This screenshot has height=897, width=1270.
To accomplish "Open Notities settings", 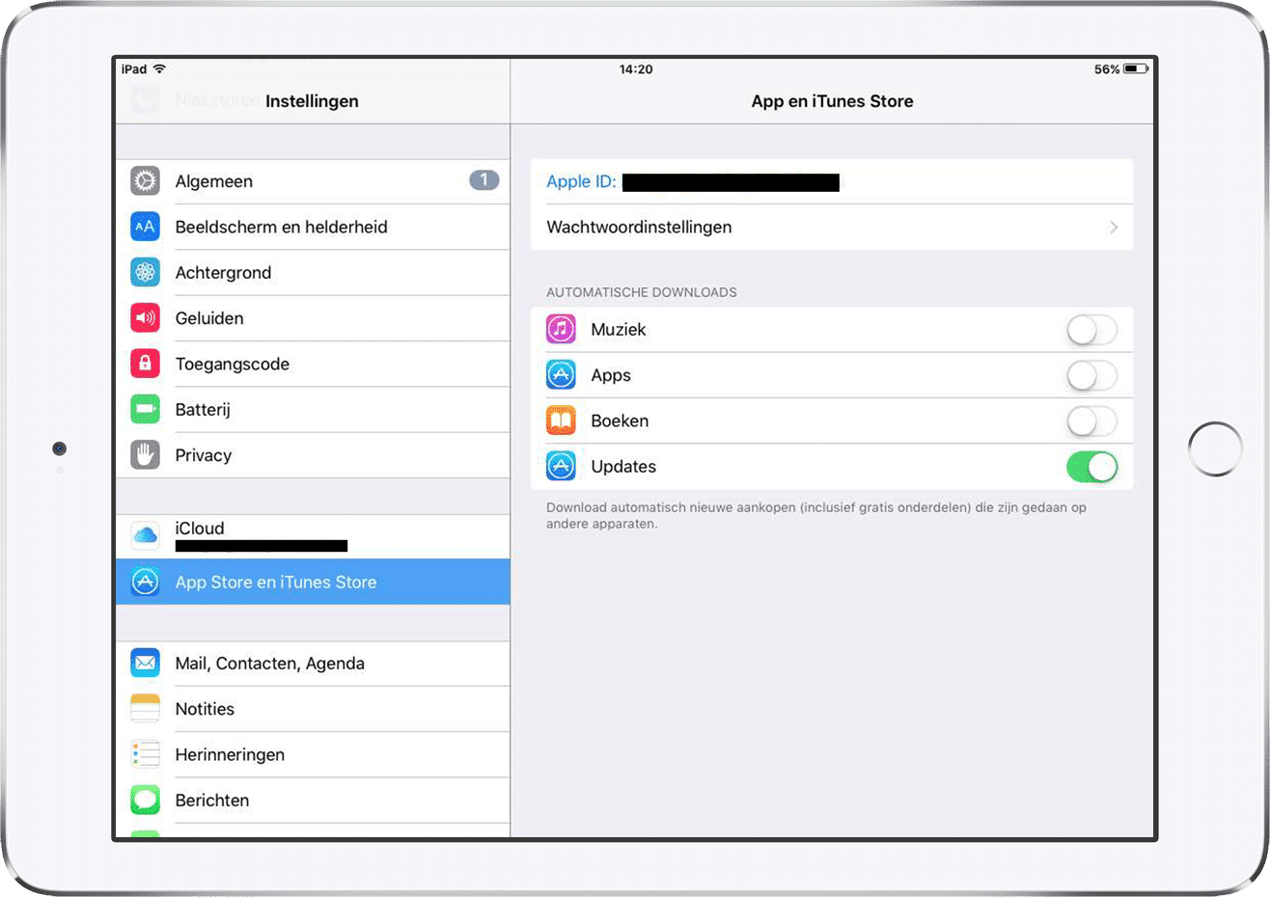I will 313,709.
